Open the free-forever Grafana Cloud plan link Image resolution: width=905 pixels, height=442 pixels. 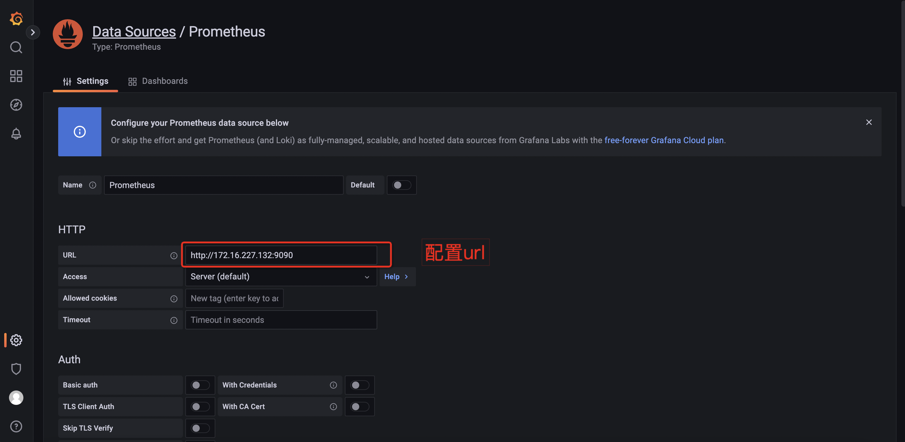coord(664,140)
